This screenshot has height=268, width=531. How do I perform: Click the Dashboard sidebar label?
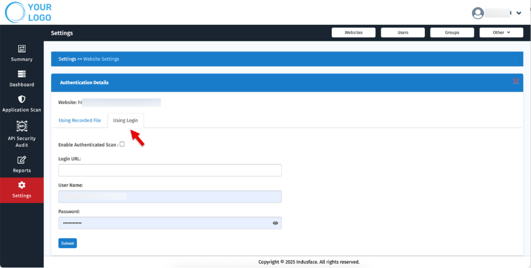tap(22, 85)
